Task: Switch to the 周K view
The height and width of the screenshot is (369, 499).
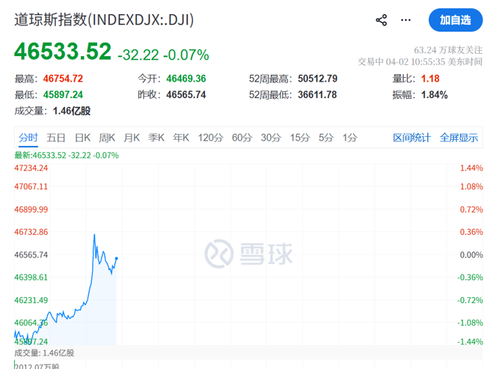Action: pyautogui.click(x=107, y=138)
